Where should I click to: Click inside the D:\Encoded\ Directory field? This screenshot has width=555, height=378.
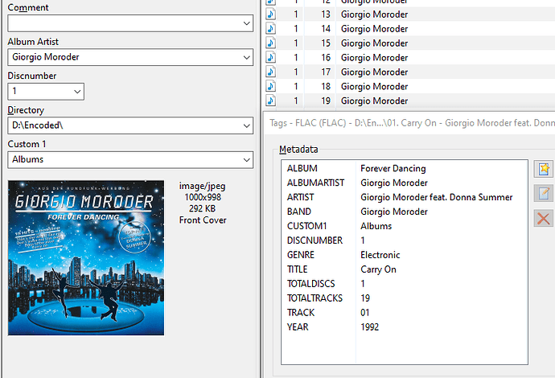point(125,125)
